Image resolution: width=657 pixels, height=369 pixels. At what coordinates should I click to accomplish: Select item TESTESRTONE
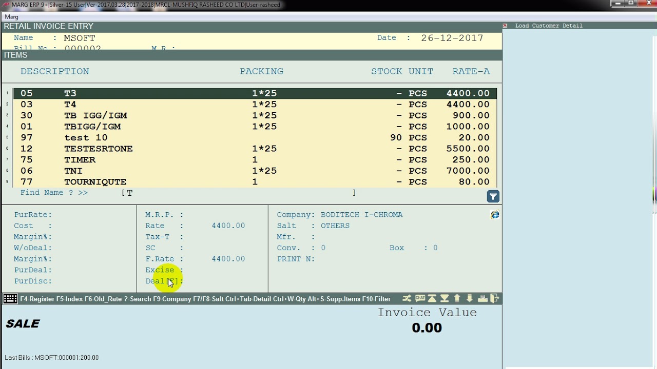click(x=255, y=149)
